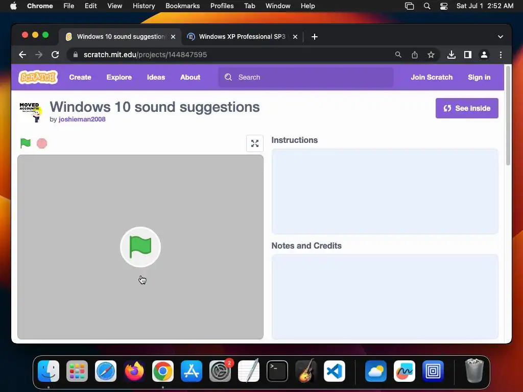Close the Windows 10 sound suggestions tab
The width and height of the screenshot is (523, 392).
tap(173, 37)
